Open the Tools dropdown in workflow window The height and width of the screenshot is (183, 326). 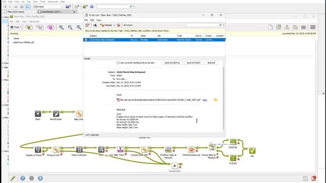(x=16, y=27)
